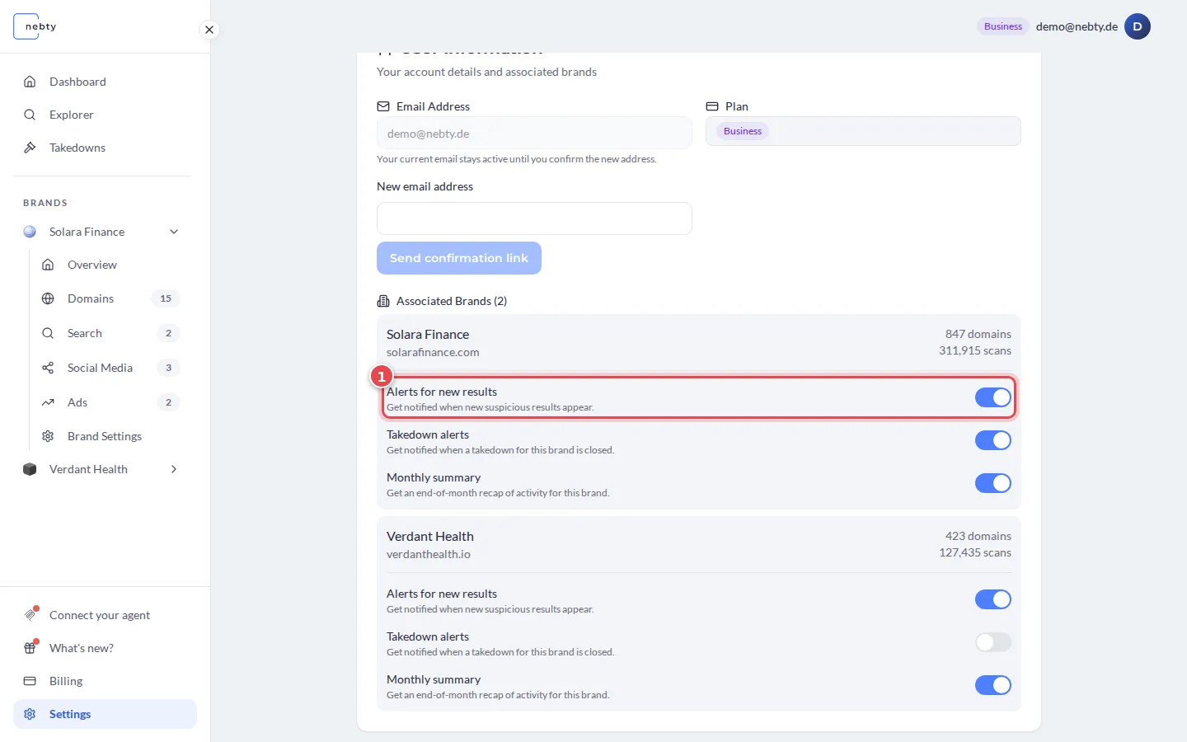Click the Plan field showing Business

point(863,131)
